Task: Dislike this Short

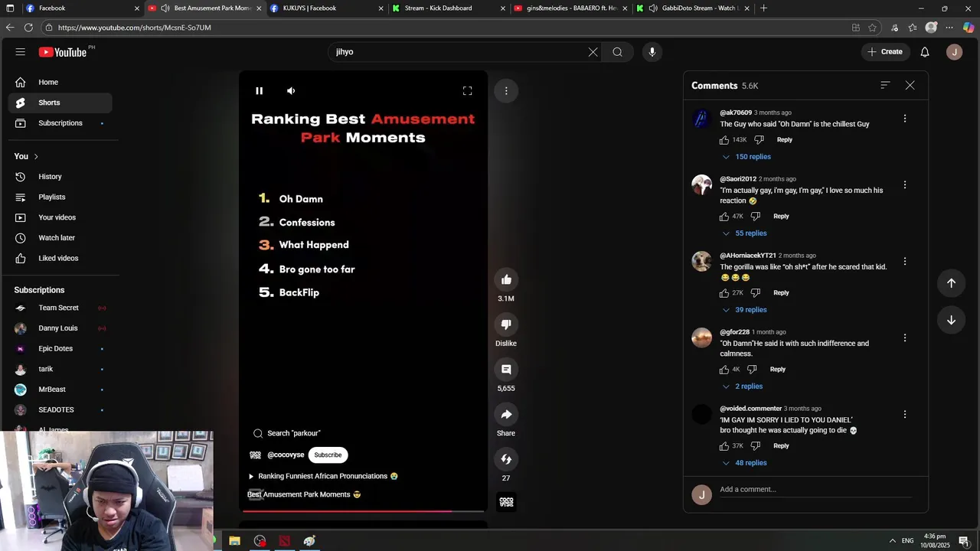Action: [506, 324]
